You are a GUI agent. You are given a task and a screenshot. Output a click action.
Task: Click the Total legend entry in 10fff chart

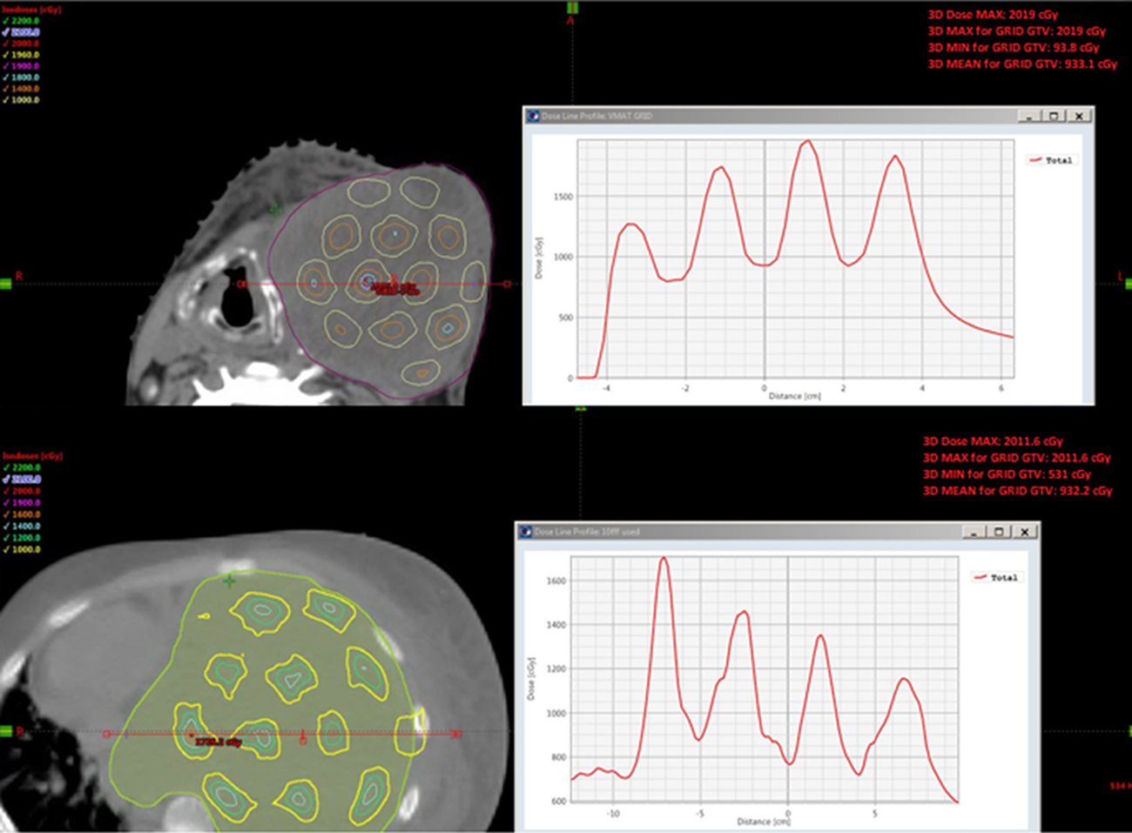click(x=995, y=577)
